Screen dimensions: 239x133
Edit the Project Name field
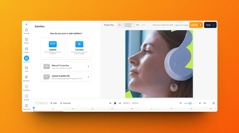[x=109, y=25]
